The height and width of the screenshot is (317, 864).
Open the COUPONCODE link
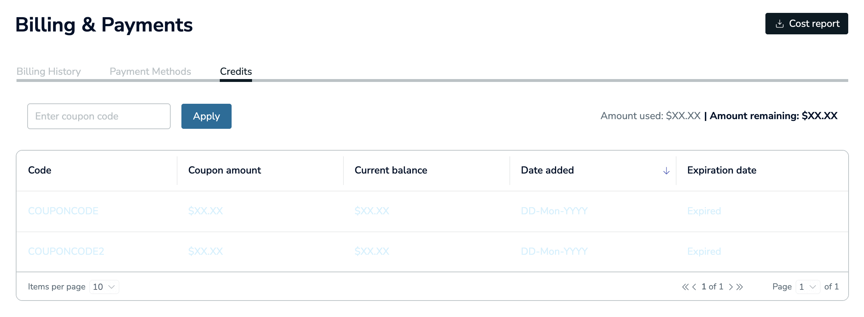click(63, 211)
